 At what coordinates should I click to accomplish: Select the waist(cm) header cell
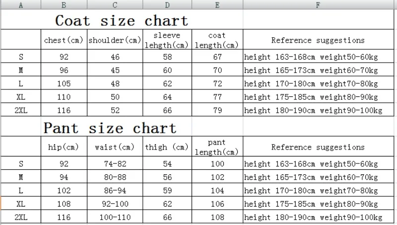(115, 148)
